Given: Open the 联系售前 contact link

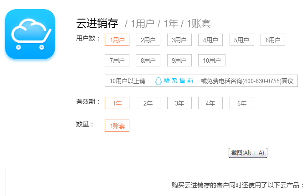Looking at the screenshot, I should [179, 80].
